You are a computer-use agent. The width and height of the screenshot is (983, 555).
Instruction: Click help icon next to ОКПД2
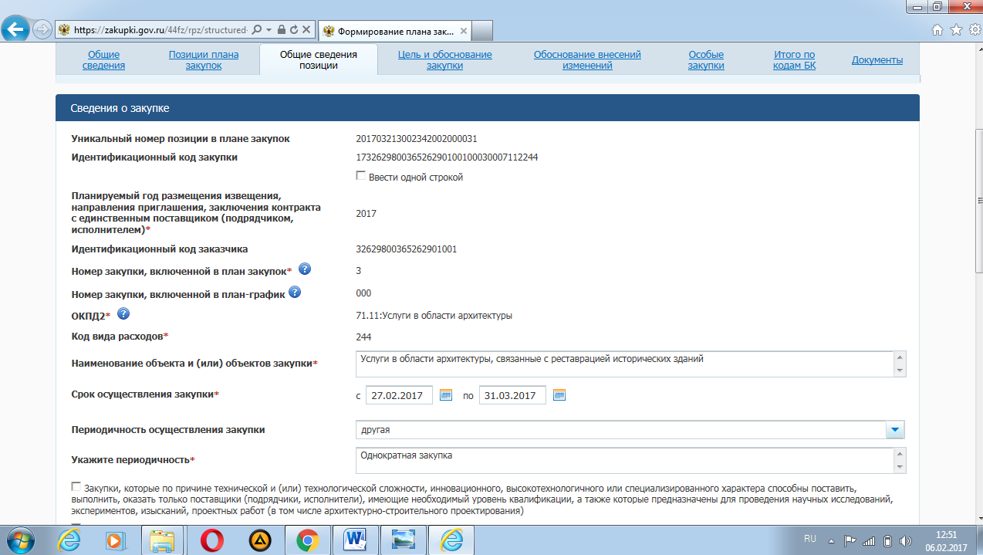(123, 314)
